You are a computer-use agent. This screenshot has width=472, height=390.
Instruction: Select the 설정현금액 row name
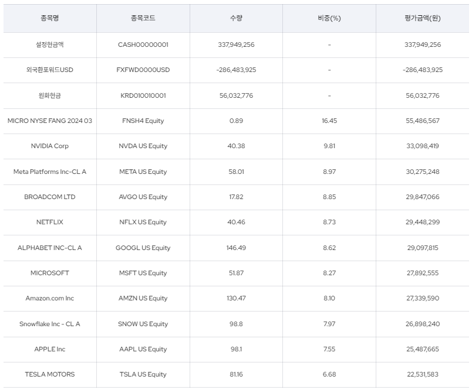[x=50, y=45]
